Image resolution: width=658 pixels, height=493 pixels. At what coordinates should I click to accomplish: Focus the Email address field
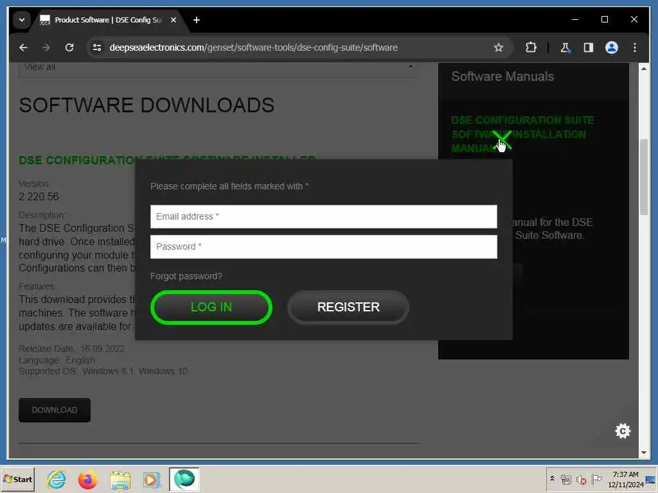coord(324,216)
